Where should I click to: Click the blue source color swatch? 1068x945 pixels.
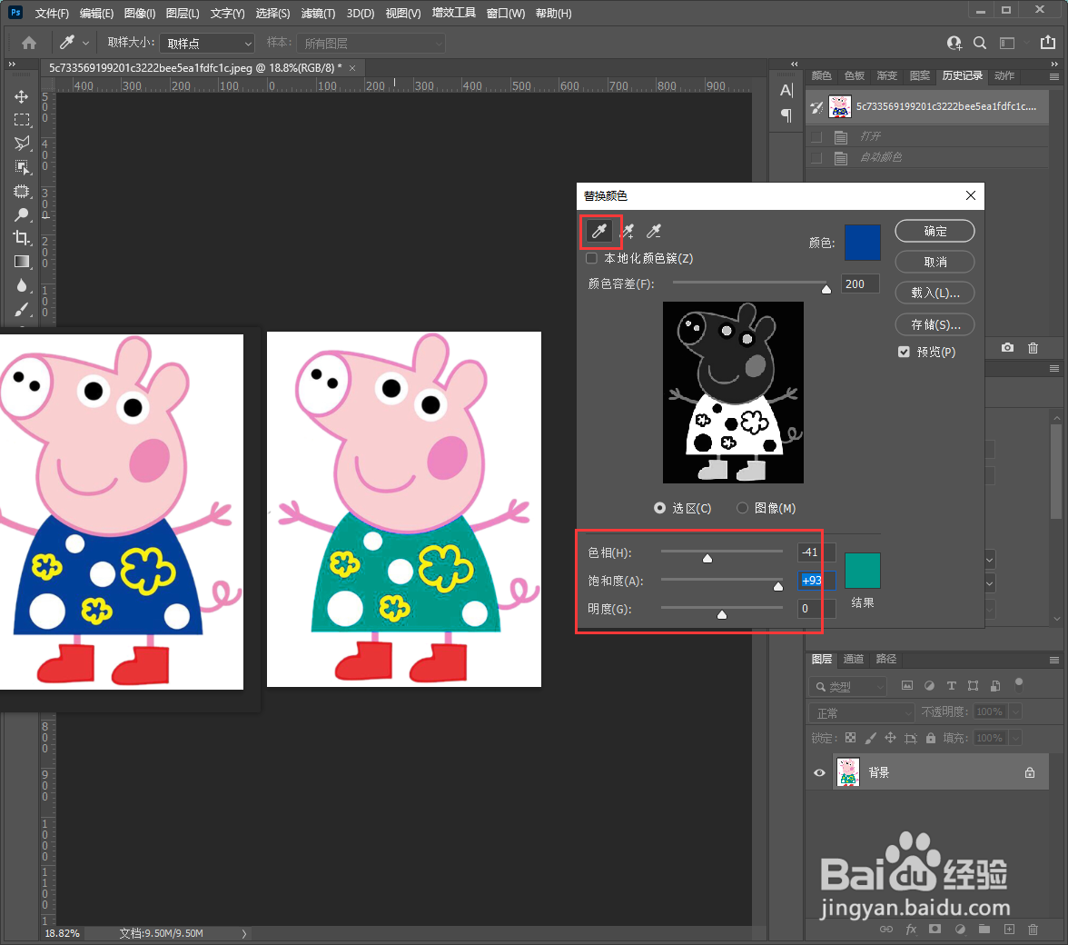coord(863,243)
